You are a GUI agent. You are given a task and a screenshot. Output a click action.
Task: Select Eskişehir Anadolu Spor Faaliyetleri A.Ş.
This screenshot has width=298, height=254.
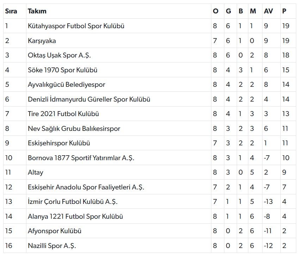pos(86,187)
